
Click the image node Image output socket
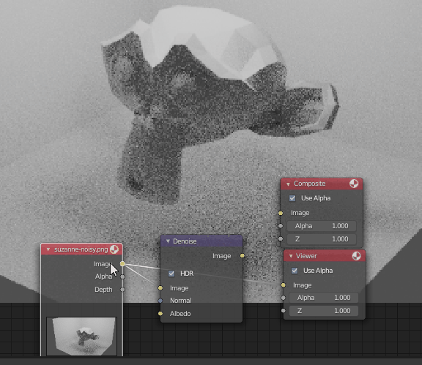[122, 263]
